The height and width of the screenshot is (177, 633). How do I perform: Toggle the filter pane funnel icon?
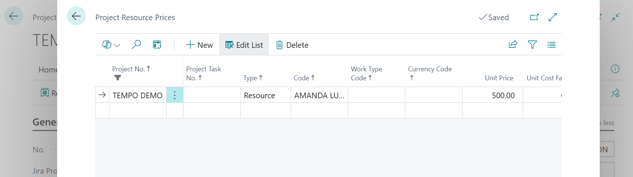pos(532,45)
